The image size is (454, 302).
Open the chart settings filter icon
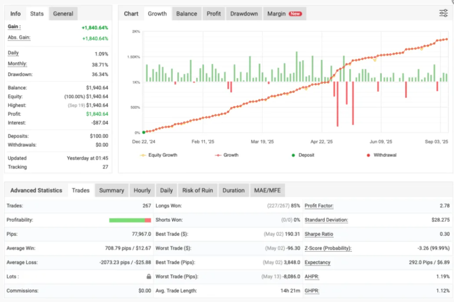click(443, 13)
